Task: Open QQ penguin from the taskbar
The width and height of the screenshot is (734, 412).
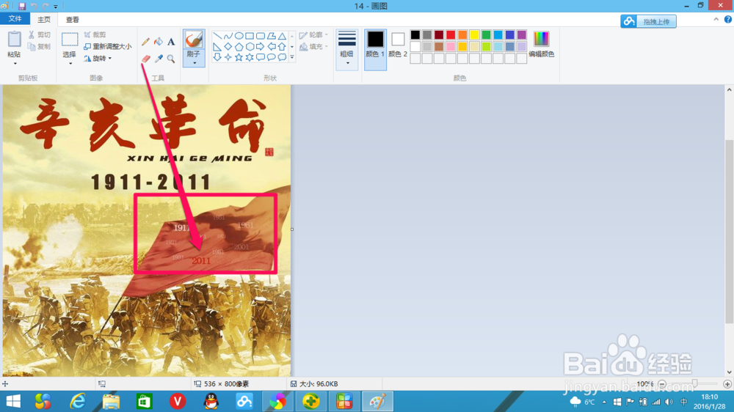Action: click(211, 401)
